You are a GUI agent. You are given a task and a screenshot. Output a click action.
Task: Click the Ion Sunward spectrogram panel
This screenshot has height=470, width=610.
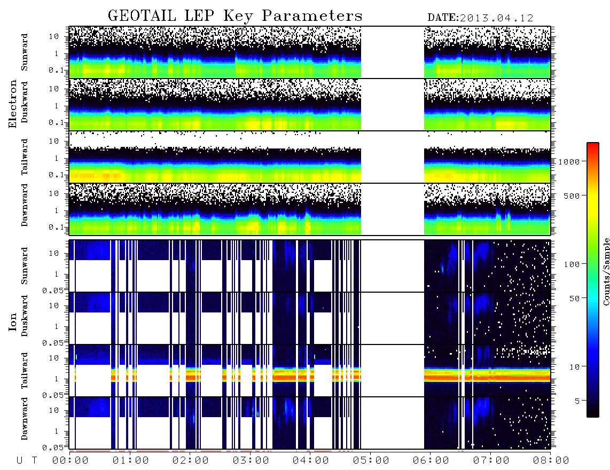coord(310,266)
